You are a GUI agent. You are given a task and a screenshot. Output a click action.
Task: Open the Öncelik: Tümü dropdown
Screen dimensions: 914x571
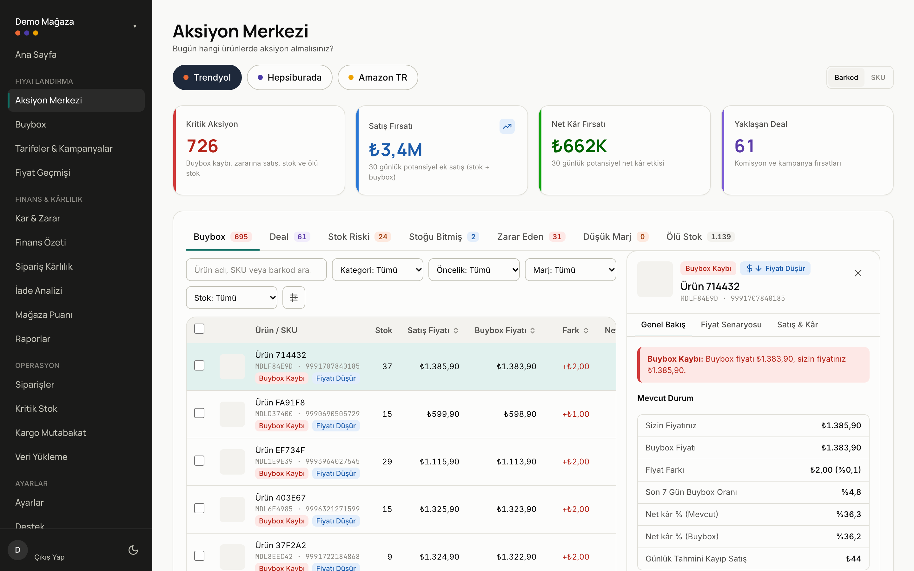[x=474, y=270]
